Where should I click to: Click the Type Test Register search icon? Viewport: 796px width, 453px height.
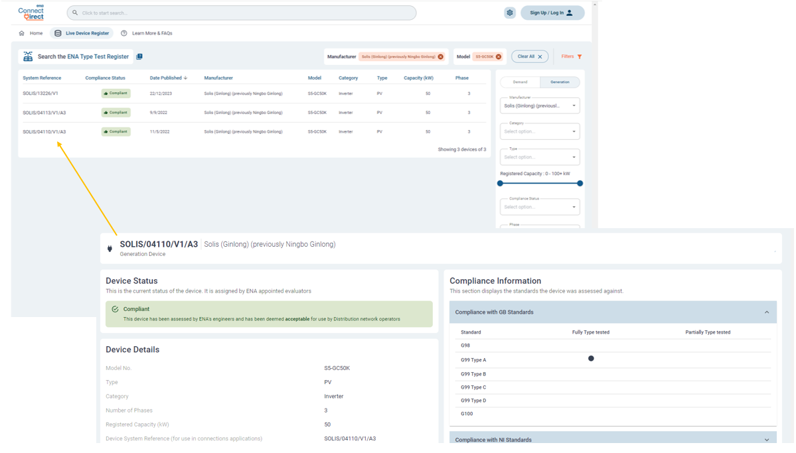[x=28, y=56]
